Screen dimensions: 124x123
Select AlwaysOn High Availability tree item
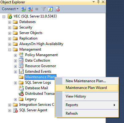tap(41, 44)
